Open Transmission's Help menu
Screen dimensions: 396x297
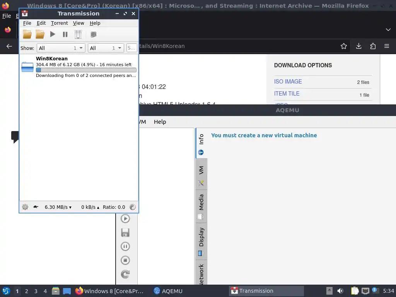point(95,23)
